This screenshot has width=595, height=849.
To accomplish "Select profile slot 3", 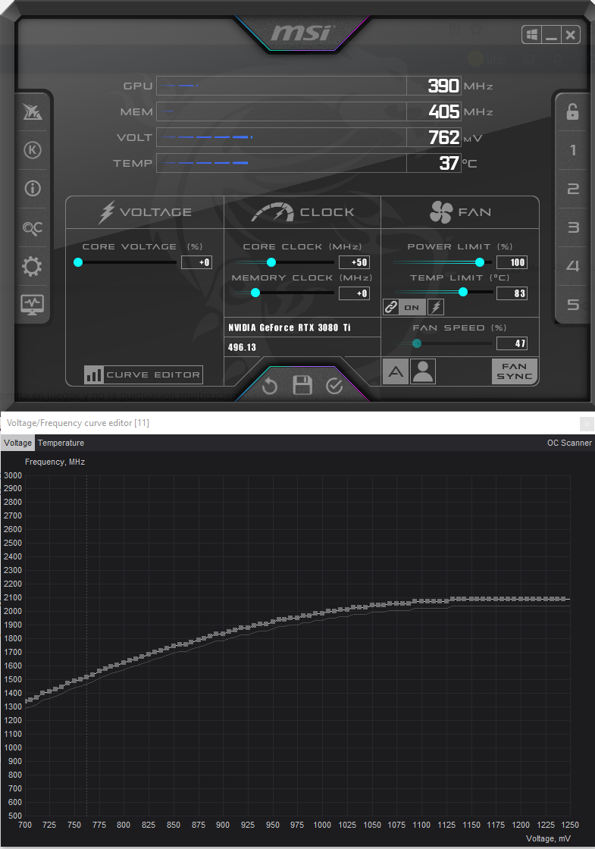I will pos(573,227).
